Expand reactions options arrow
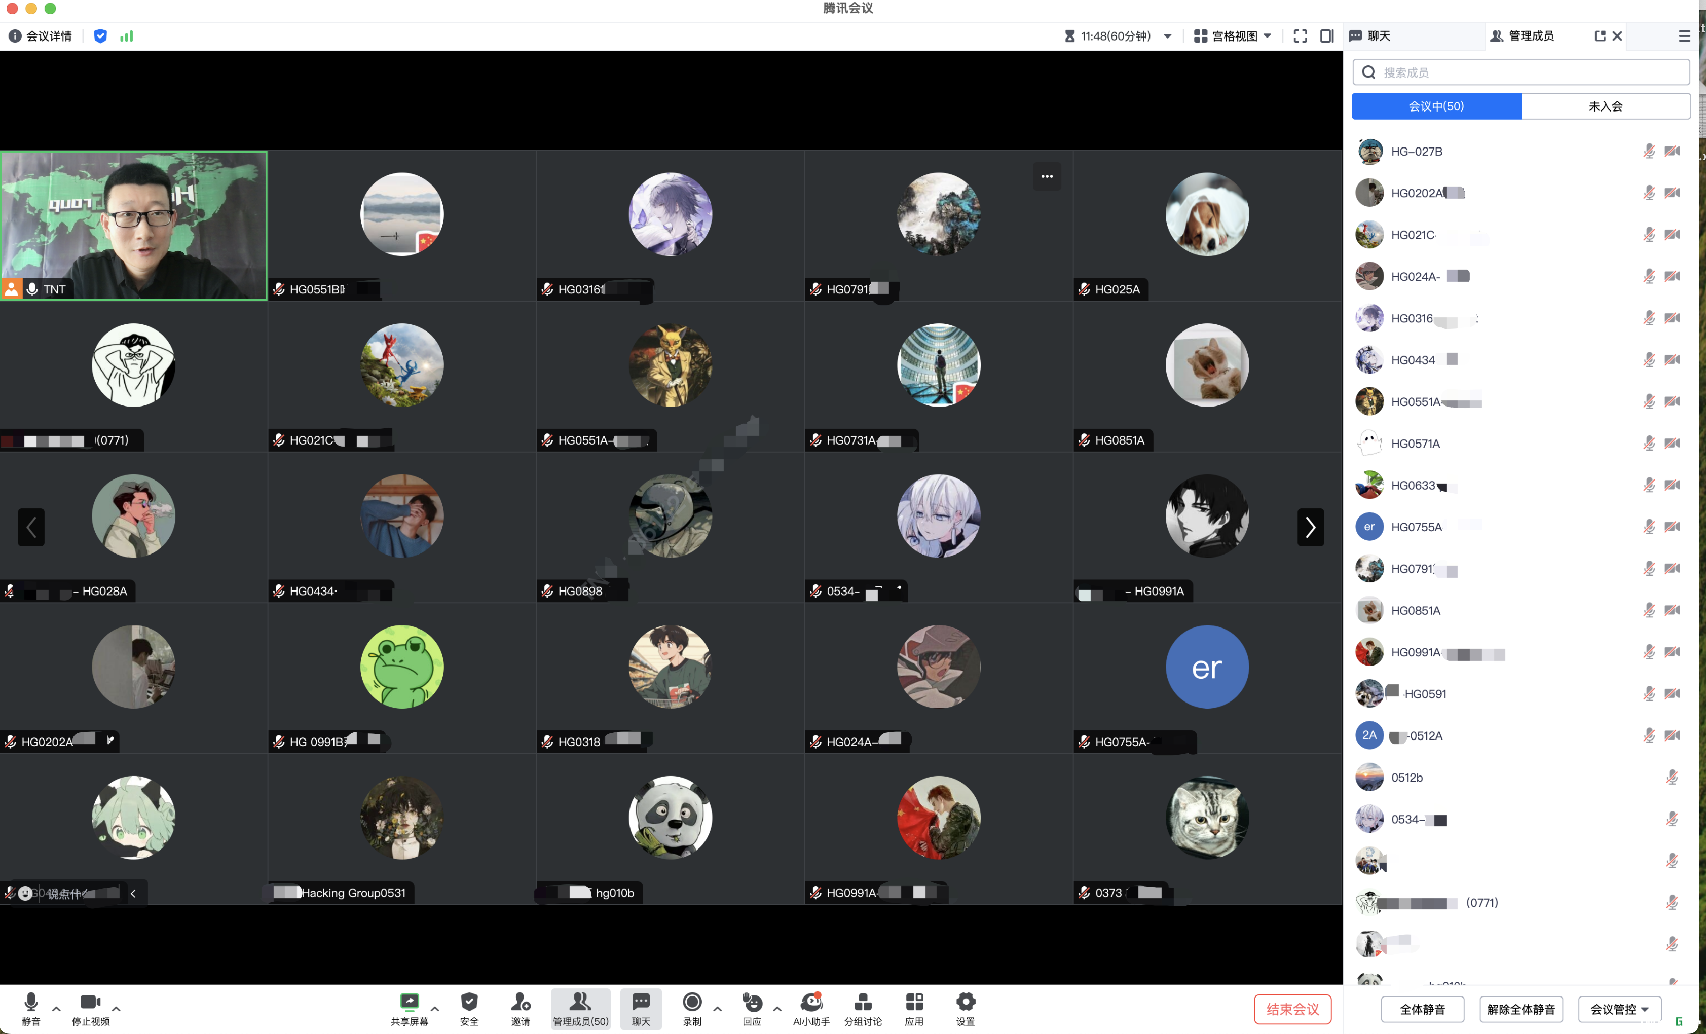Screen dimensions: 1706x1034 pos(777,1009)
